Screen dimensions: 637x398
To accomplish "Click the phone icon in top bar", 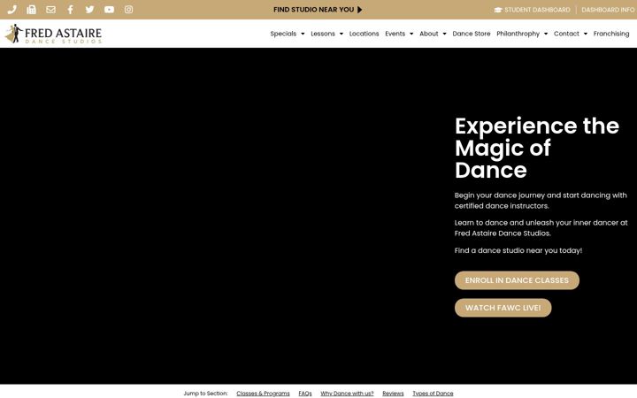I will point(12,10).
